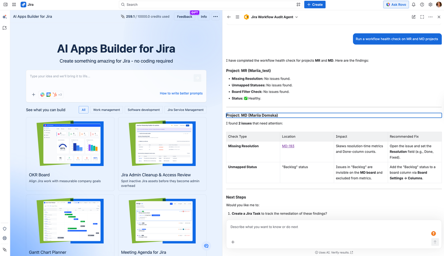Click the Project: MR (Mariia_test) heading
This screenshot has height=256, width=444.
[248, 71]
